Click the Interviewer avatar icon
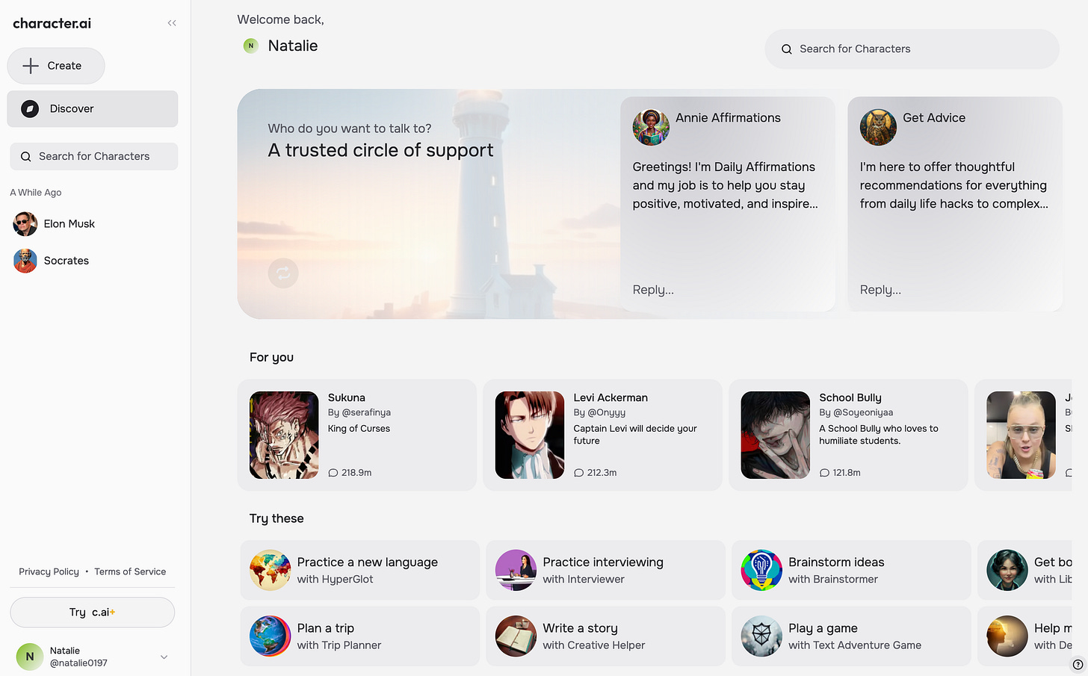The width and height of the screenshot is (1088, 676). [x=516, y=570]
